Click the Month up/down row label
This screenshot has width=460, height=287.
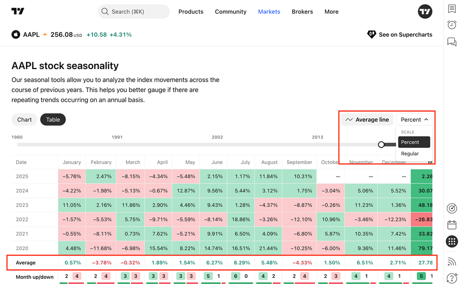(35, 277)
